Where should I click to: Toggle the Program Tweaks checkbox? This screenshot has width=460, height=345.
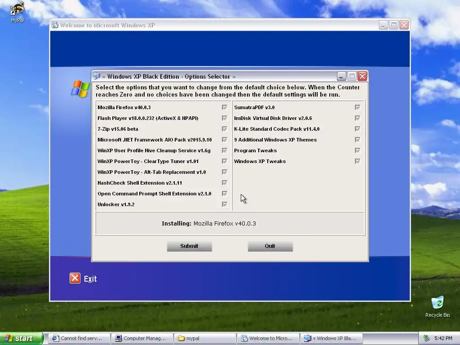pyautogui.click(x=357, y=150)
